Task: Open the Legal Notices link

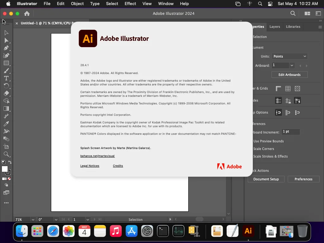Action: coord(90,166)
